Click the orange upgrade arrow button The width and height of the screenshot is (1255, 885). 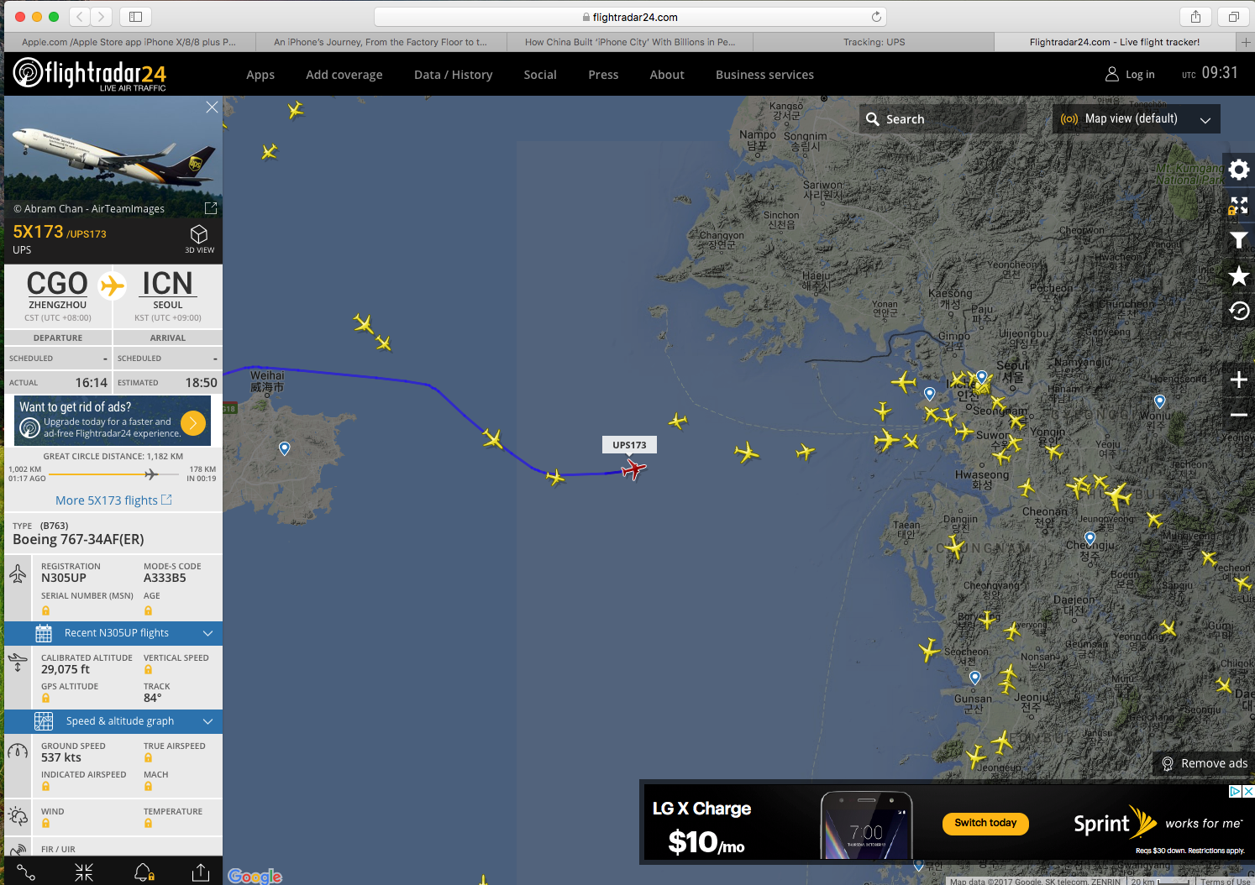[193, 423]
